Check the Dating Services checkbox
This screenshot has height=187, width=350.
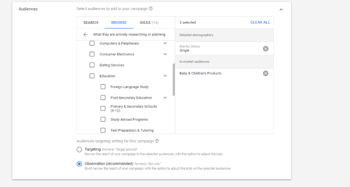click(x=92, y=65)
